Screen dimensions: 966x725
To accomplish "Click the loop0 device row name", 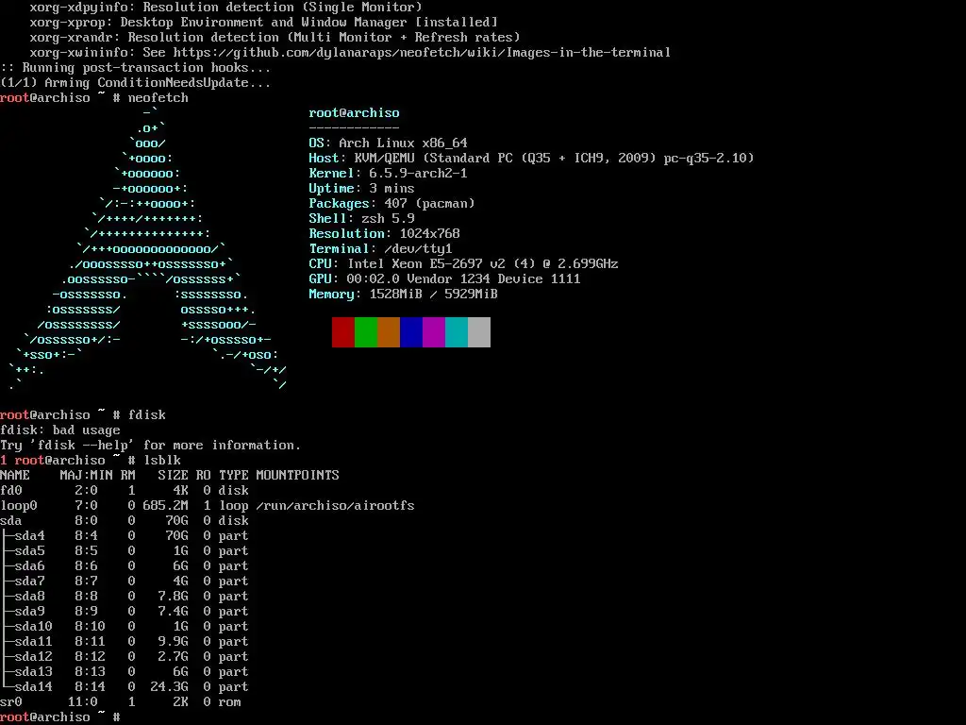I will (19, 506).
